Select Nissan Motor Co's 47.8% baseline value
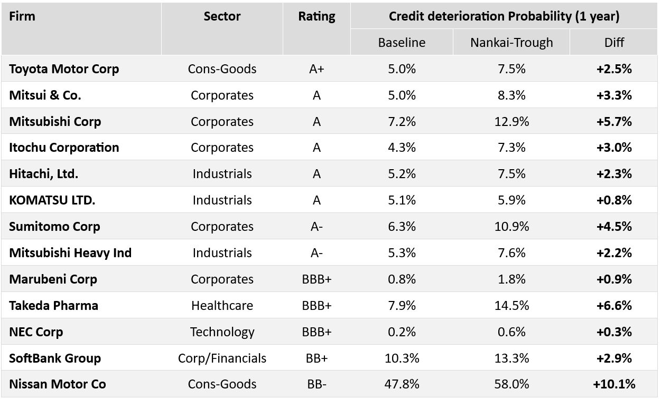The width and height of the screenshot is (661, 399). [402, 384]
